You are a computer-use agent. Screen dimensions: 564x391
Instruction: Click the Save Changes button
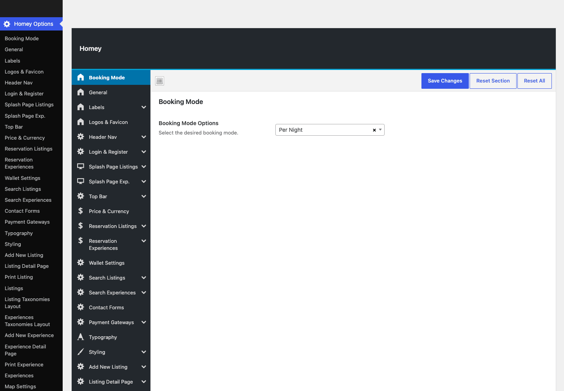pos(445,81)
